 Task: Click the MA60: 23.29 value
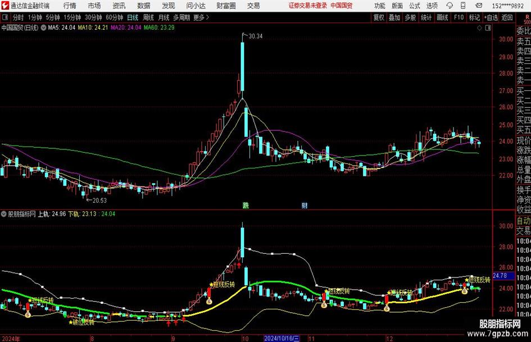pos(159,28)
